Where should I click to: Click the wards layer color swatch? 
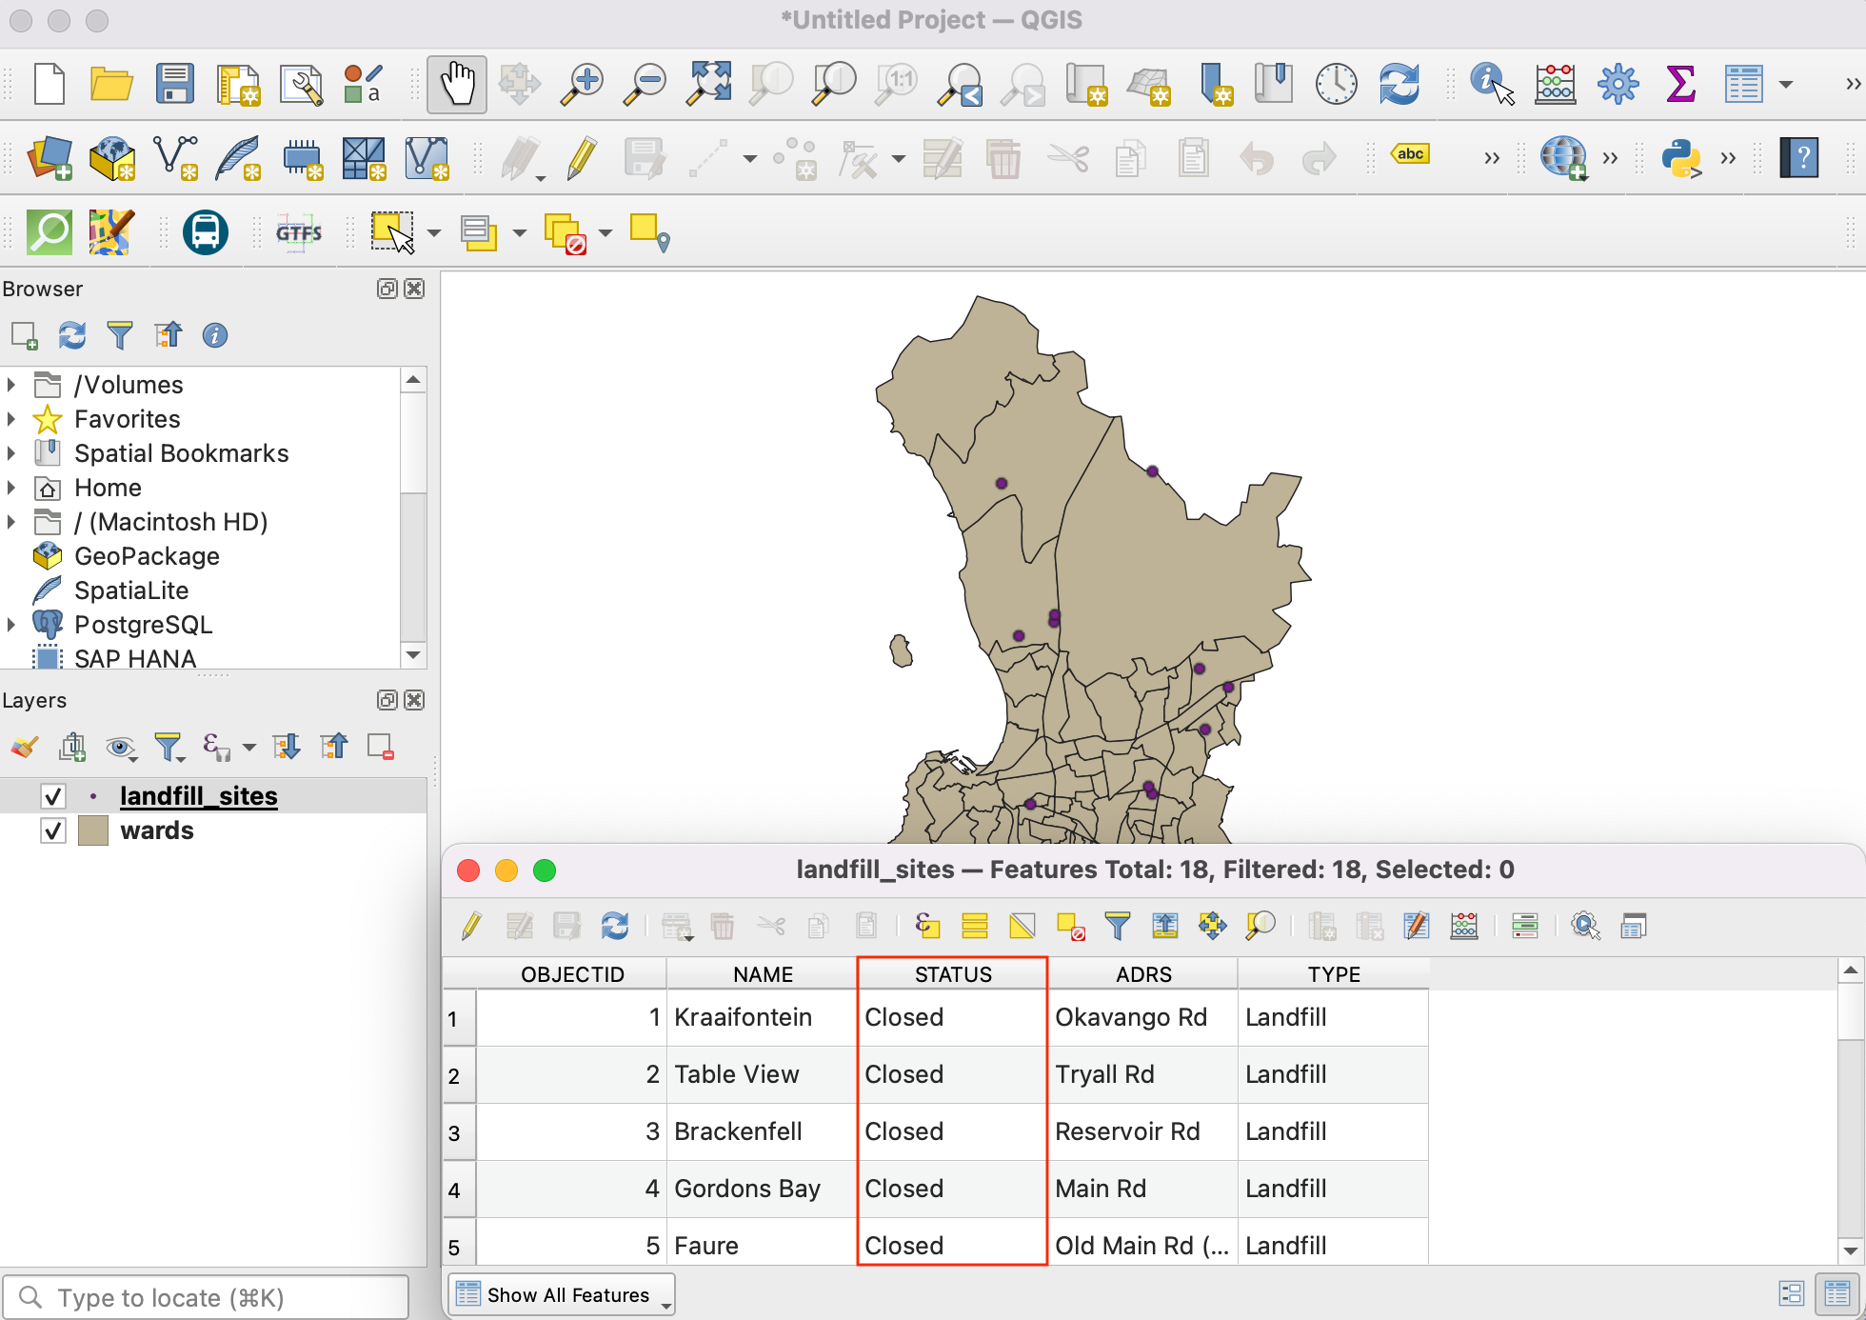92,830
